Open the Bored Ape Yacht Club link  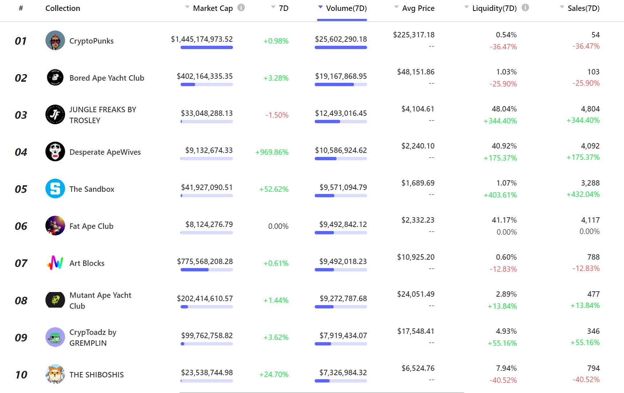click(x=107, y=78)
